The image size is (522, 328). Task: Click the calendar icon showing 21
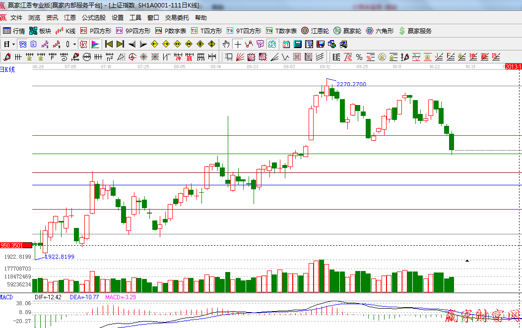tap(286, 44)
